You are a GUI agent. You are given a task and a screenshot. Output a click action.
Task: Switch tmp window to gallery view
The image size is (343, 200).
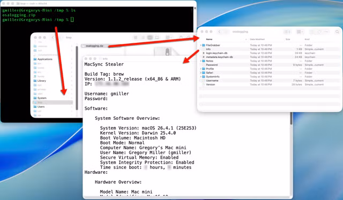point(157,37)
